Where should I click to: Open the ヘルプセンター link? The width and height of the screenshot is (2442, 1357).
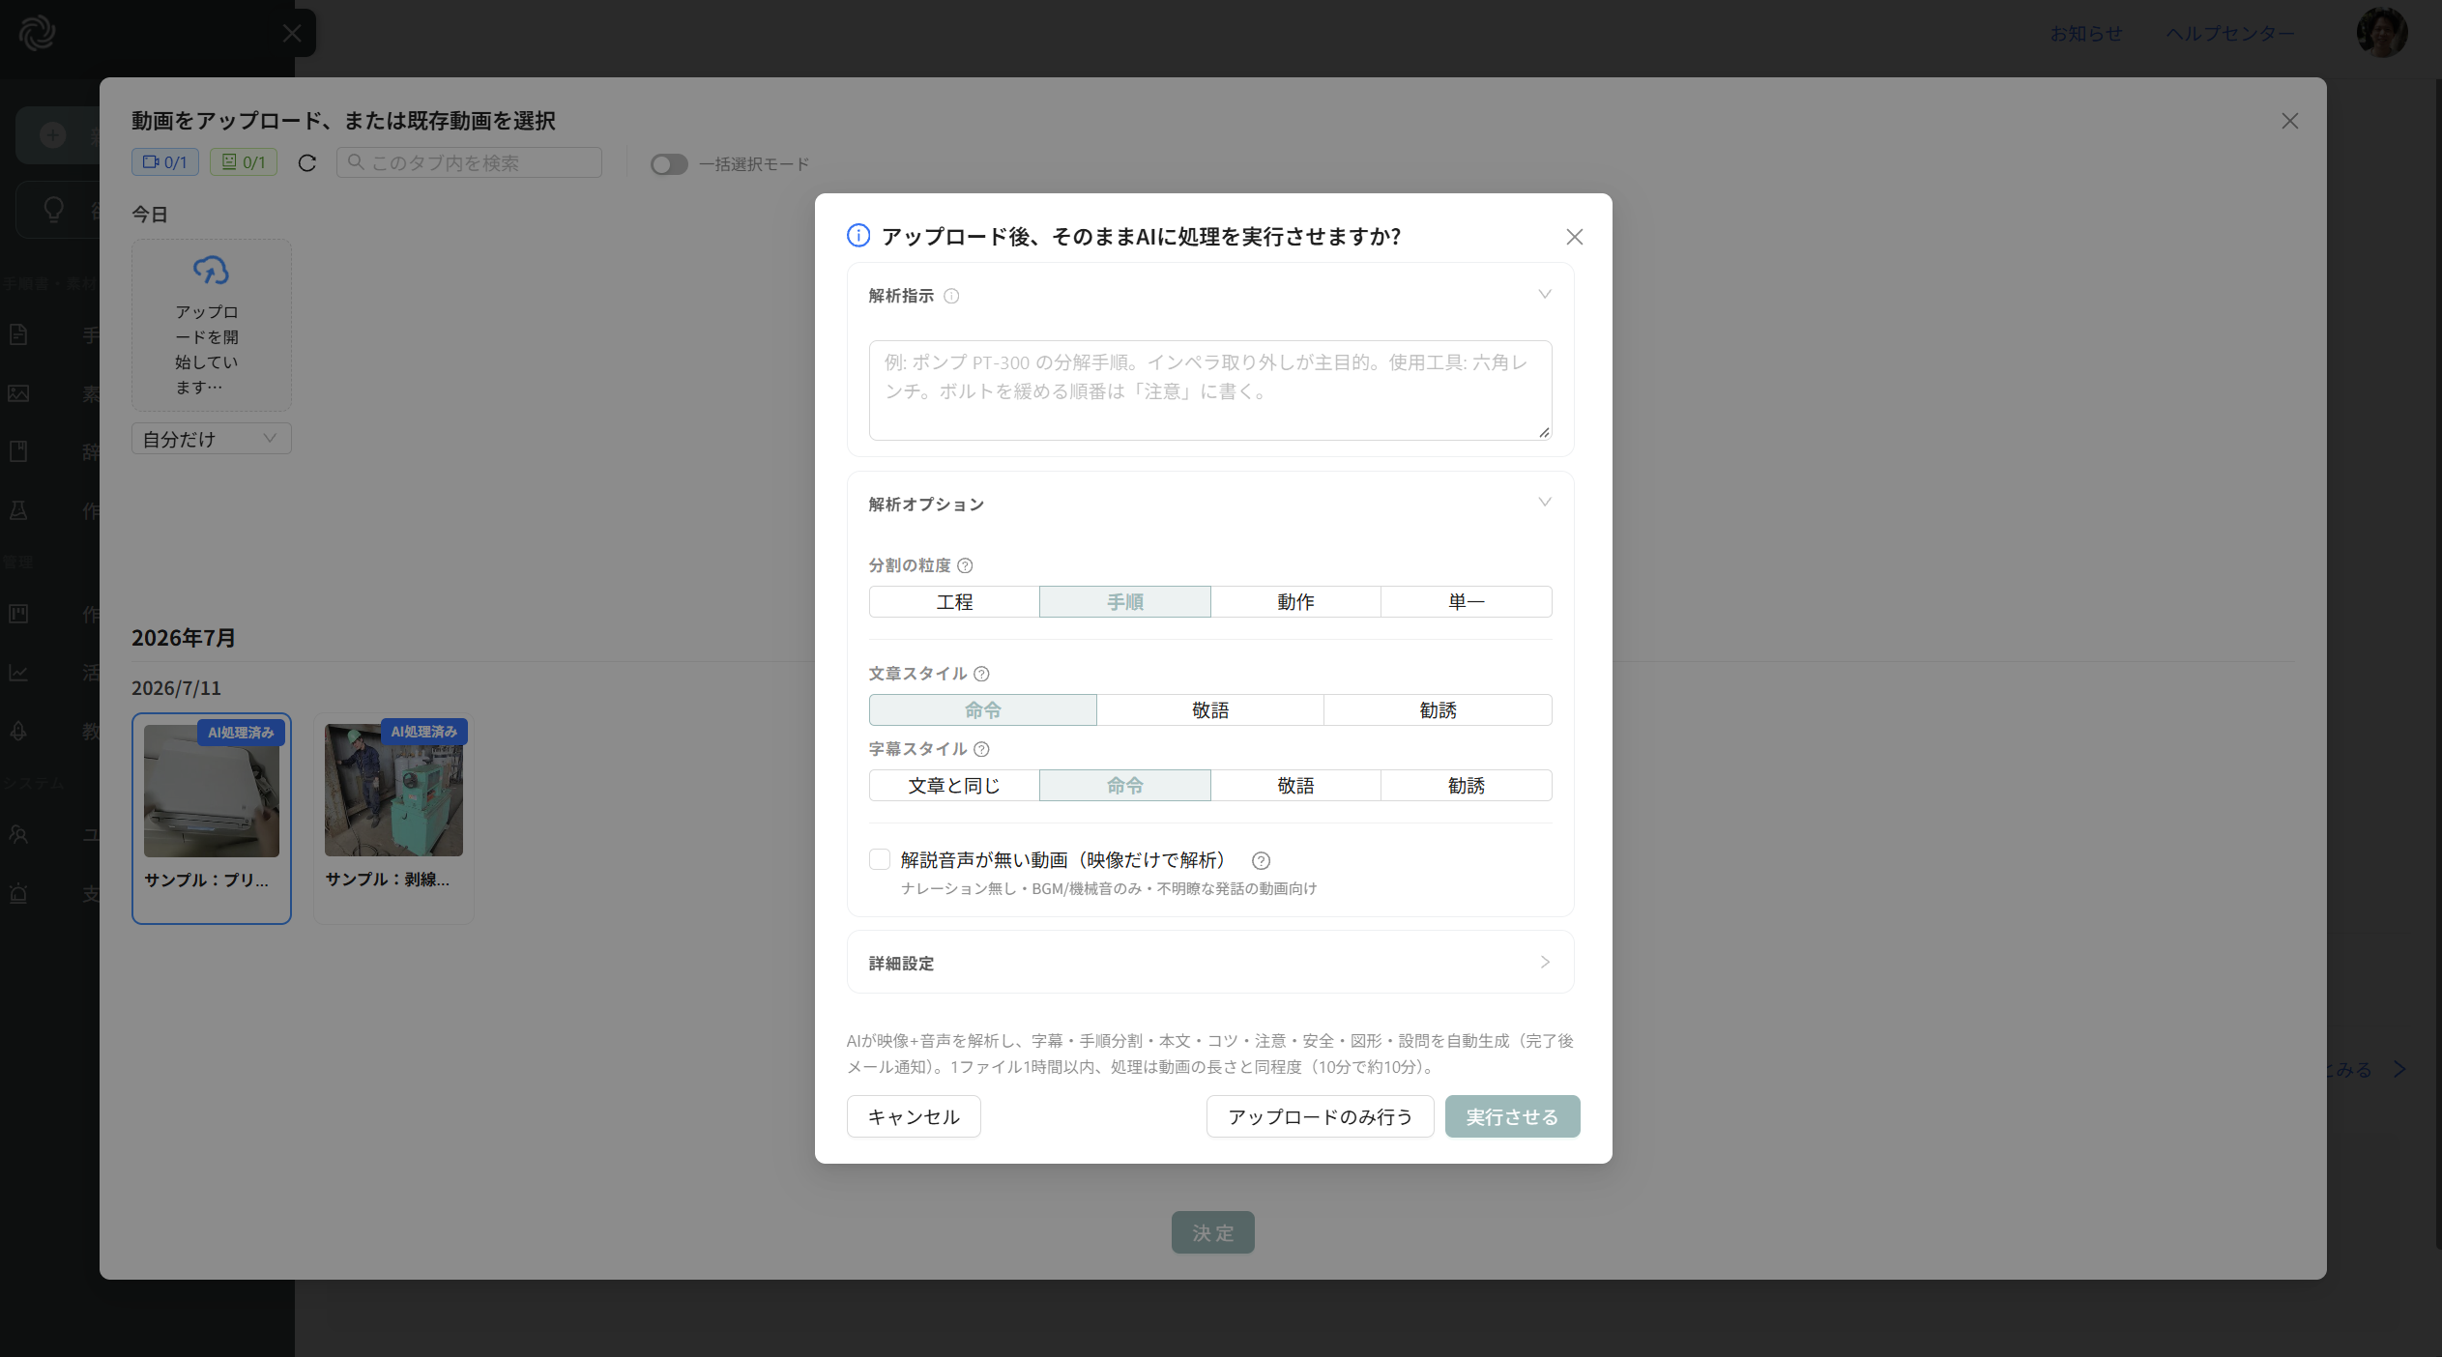(x=2230, y=34)
